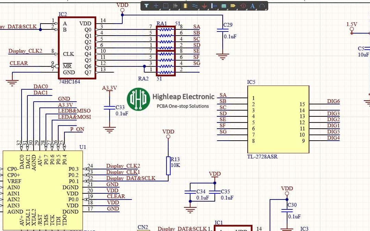Viewport: 370px width, 231px height.
Task: Click Display_CLK2 net label at U1 pin 24
Action: pyautogui.click(x=123, y=166)
